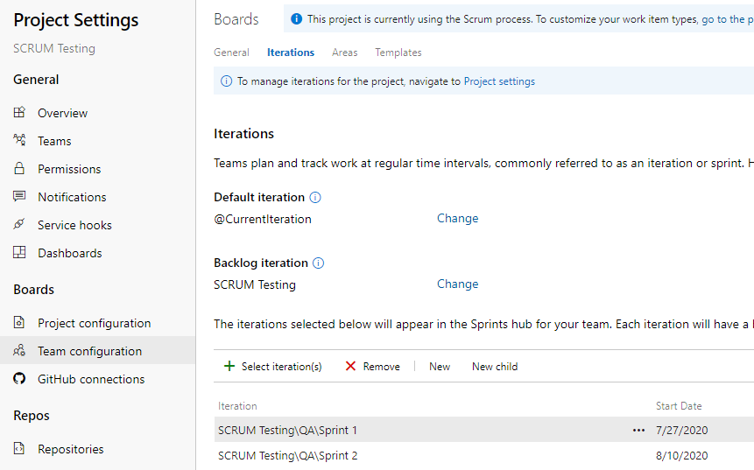This screenshot has height=470, width=754.
Task: Select the SCRUM Testing\QA\Sprint 2 row
Action: click(483, 455)
